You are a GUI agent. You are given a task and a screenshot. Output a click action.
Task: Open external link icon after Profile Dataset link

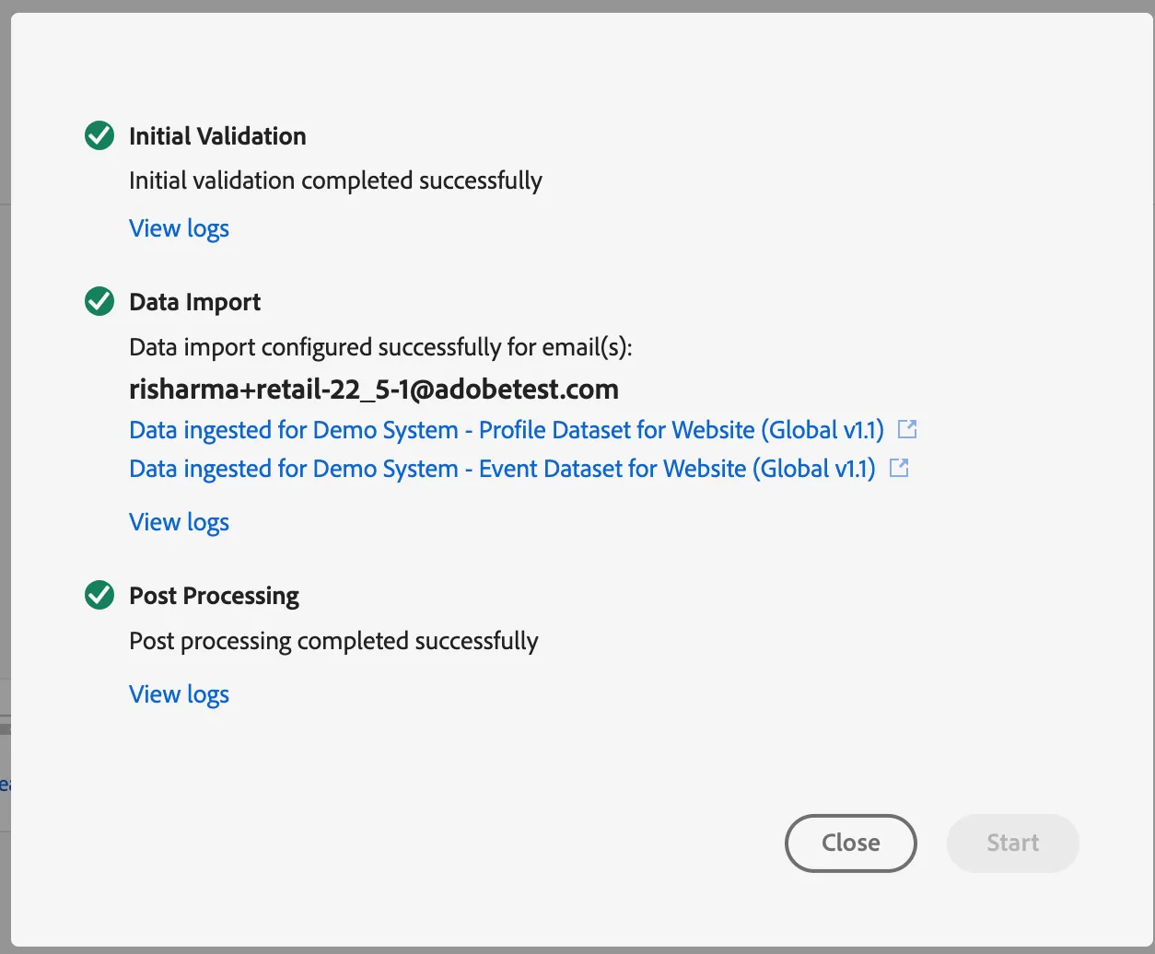tap(907, 429)
